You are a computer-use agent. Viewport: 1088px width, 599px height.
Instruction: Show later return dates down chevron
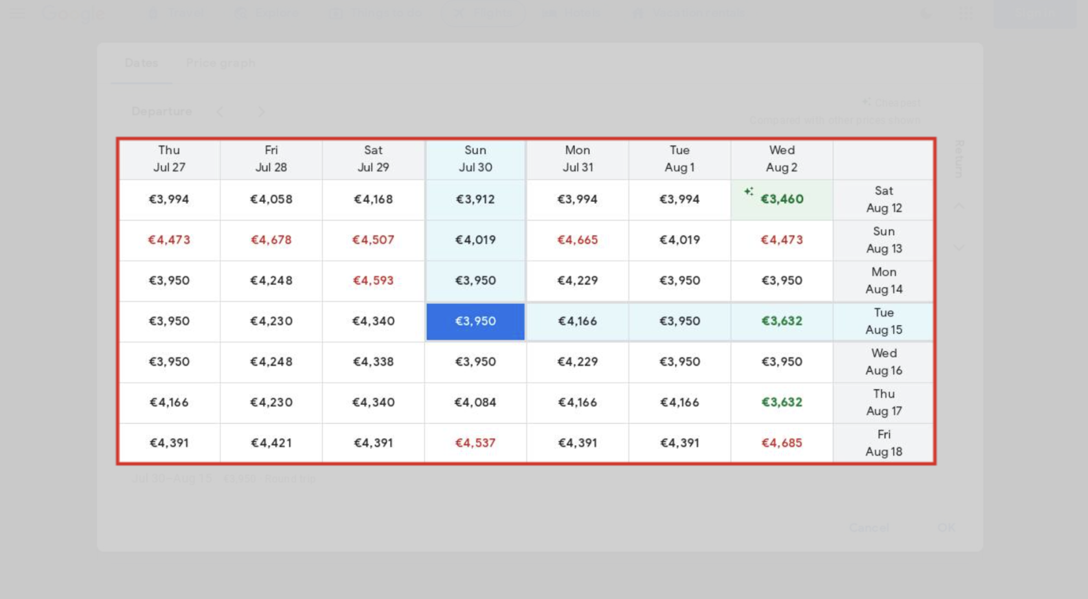pos(959,248)
